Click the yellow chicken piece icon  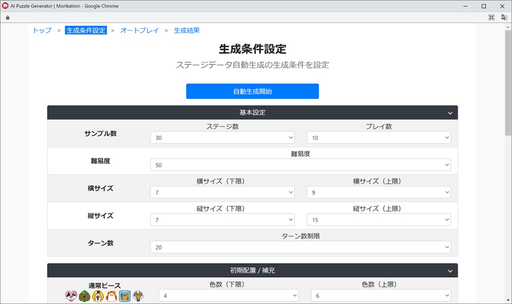[98, 296]
